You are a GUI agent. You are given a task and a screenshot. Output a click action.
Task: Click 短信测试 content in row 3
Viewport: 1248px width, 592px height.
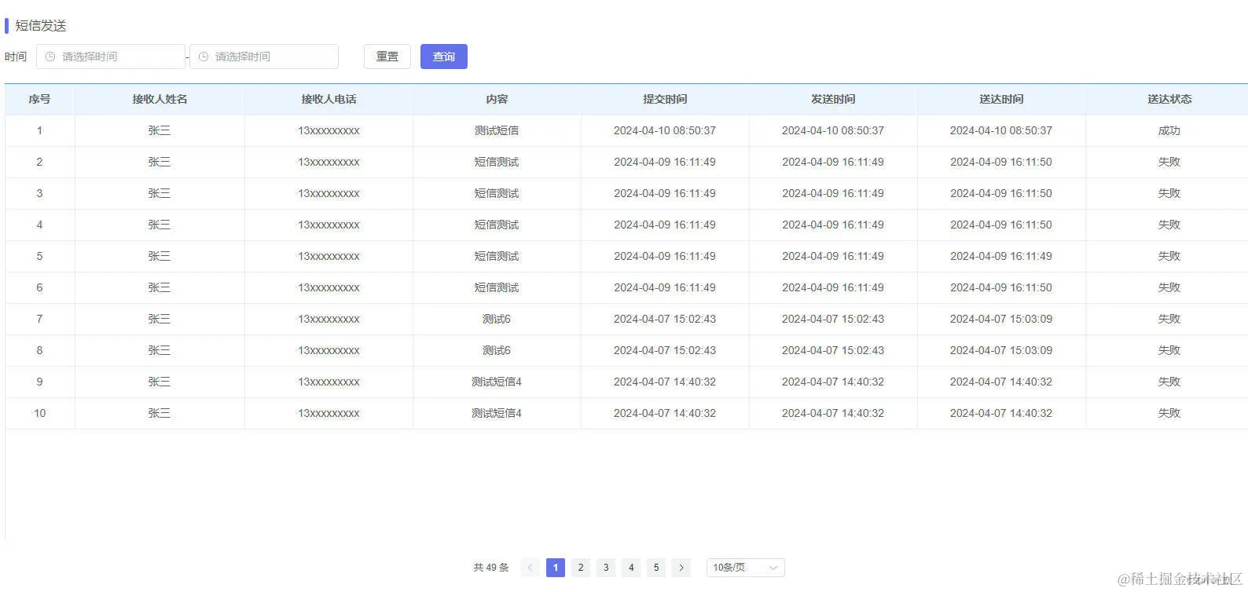click(497, 193)
